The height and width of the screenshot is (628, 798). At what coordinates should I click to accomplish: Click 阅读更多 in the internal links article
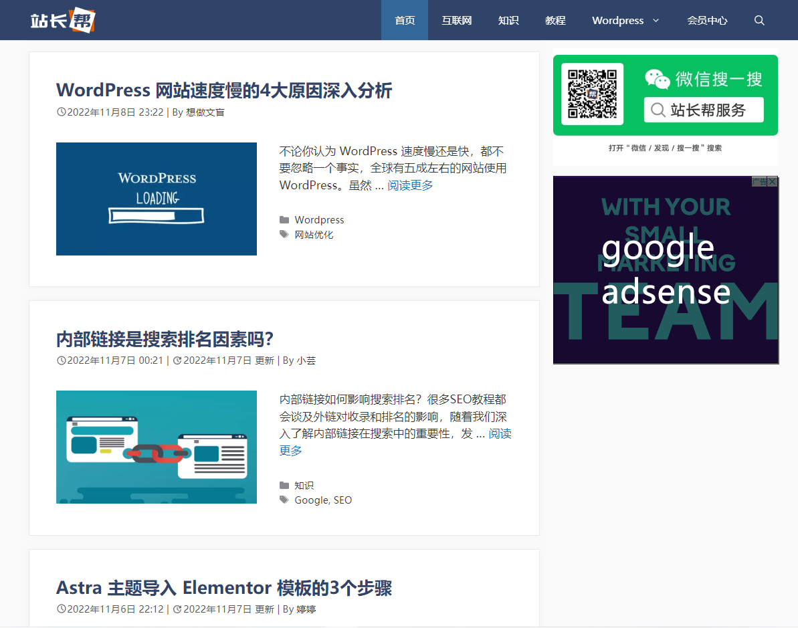click(500, 433)
